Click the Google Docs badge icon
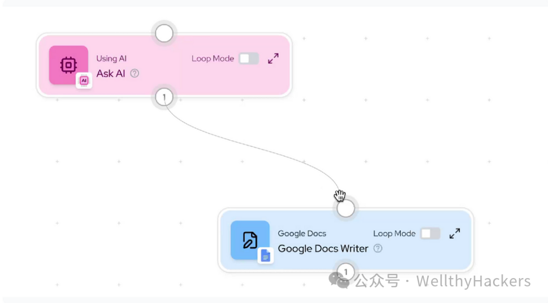The image size is (548, 303). pyautogui.click(x=265, y=255)
